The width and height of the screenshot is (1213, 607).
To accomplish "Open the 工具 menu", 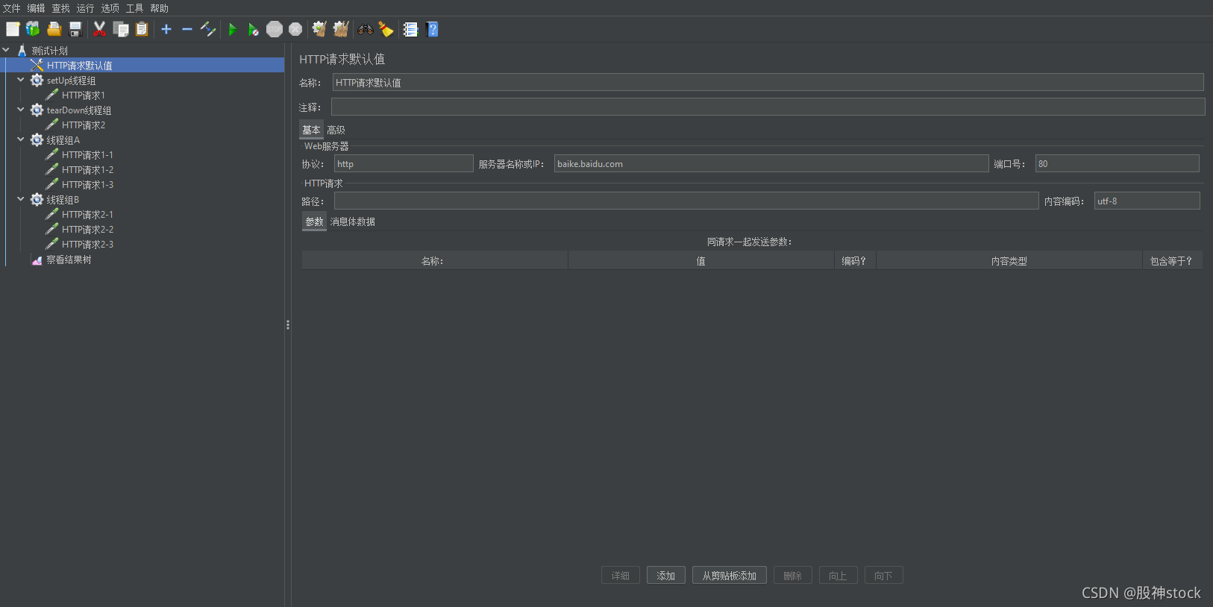I will coord(135,8).
